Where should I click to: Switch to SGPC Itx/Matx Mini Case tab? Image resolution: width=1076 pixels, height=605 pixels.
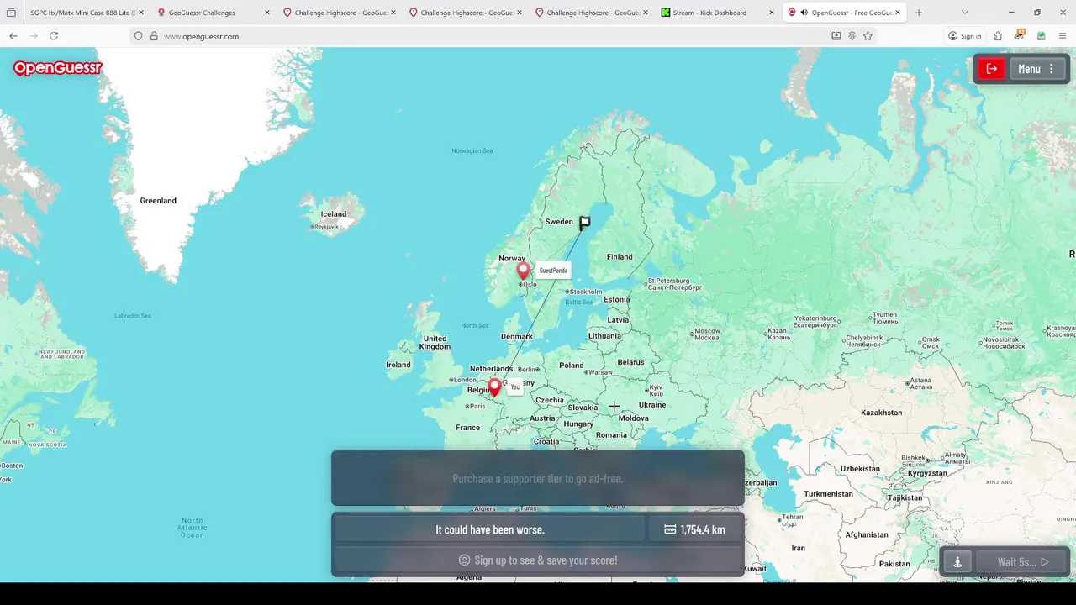(80, 13)
